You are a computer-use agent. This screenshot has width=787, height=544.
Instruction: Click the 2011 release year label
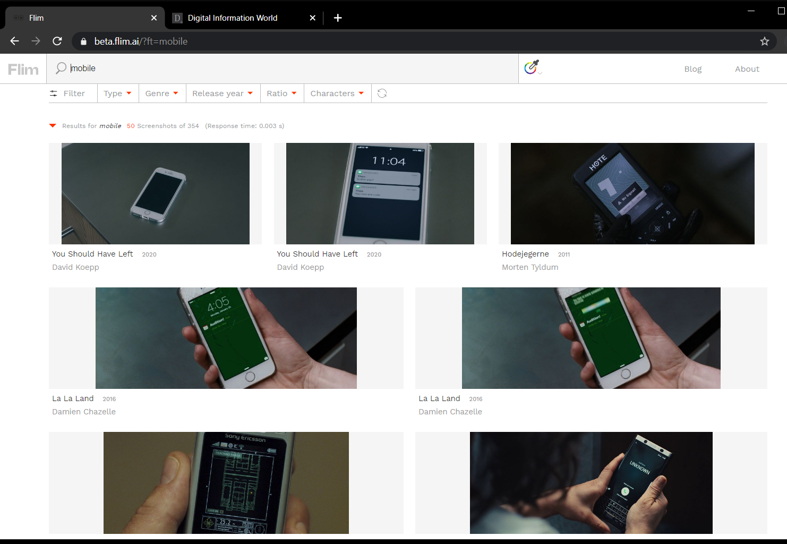coord(564,254)
